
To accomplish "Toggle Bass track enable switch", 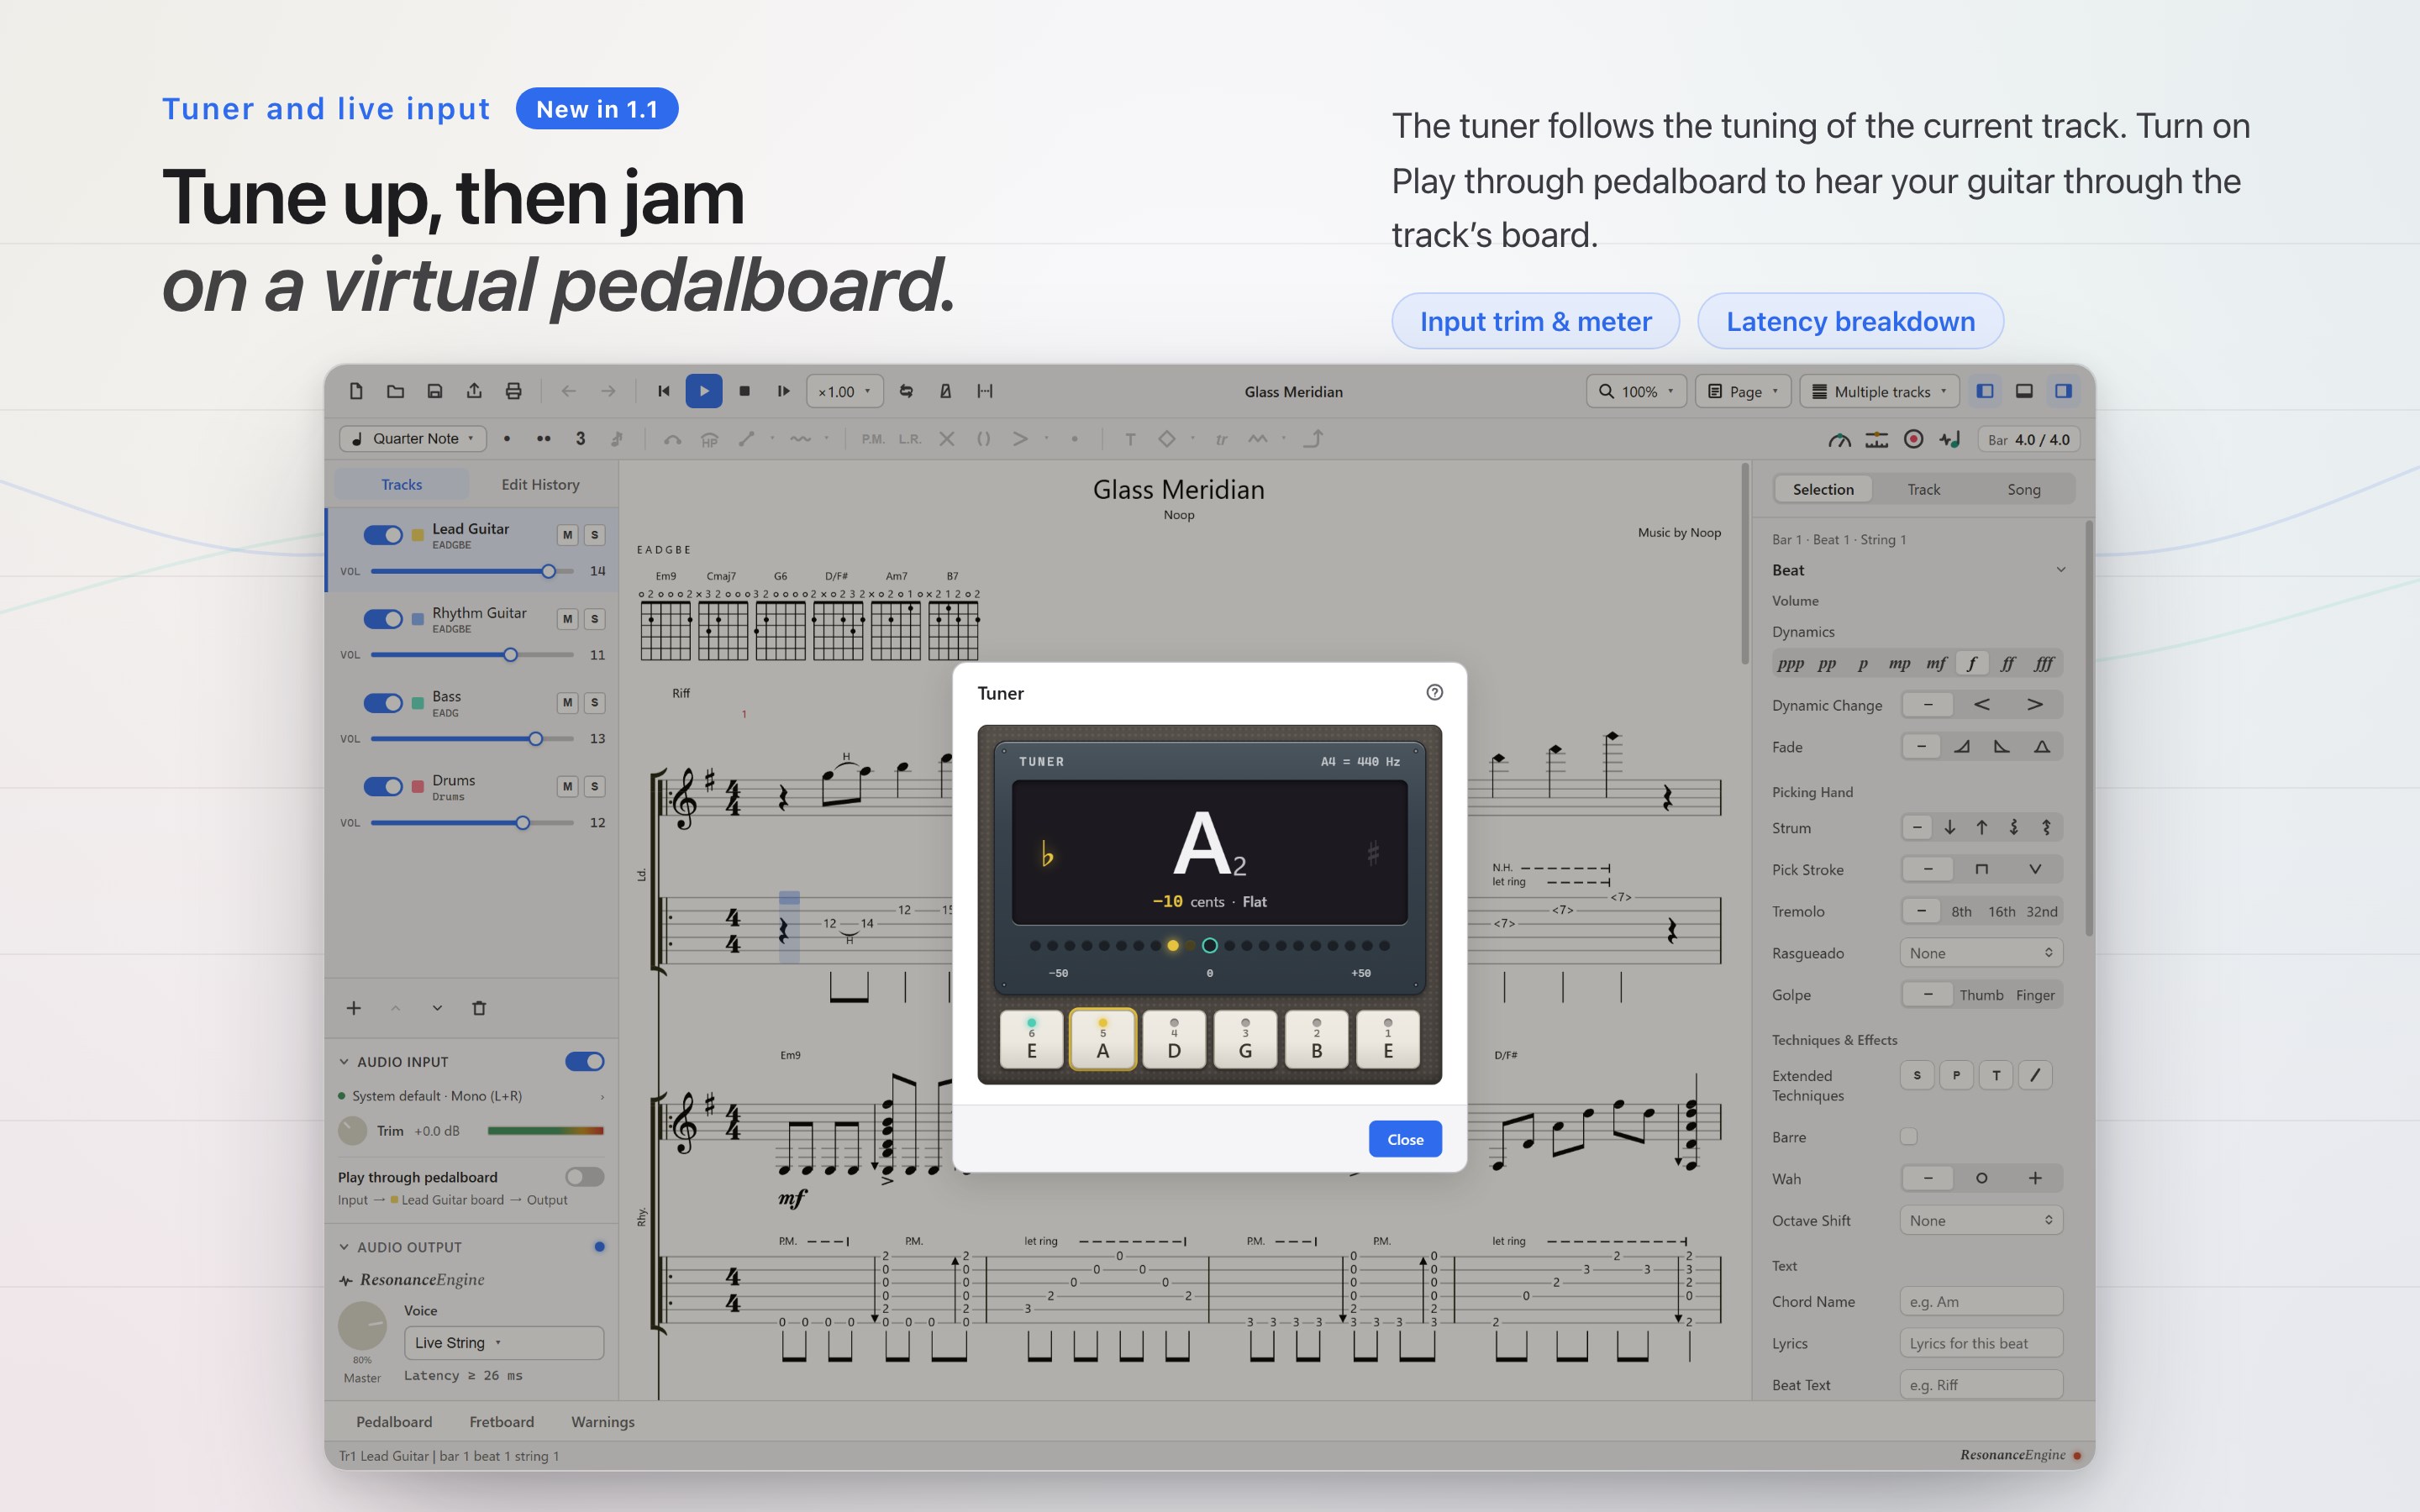I will pyautogui.click(x=383, y=703).
